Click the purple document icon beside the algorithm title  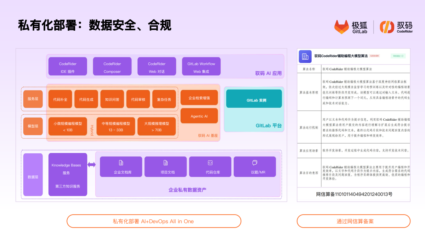point(305,56)
